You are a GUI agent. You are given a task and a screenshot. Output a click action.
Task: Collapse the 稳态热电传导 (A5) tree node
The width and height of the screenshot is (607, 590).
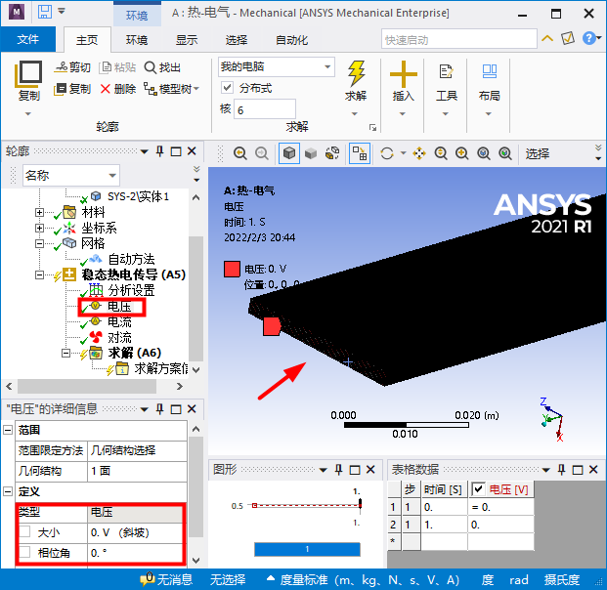[x=40, y=275]
